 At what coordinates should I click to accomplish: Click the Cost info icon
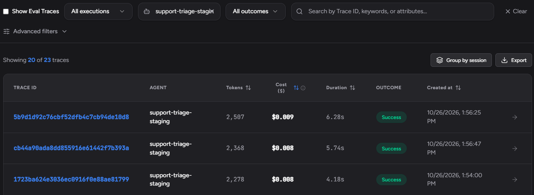tap(303, 88)
